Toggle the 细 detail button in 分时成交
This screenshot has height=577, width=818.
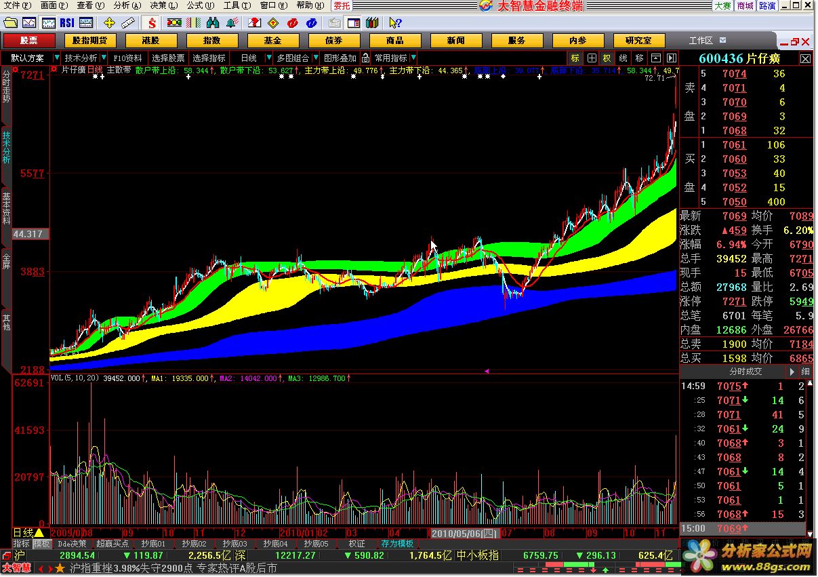point(805,372)
